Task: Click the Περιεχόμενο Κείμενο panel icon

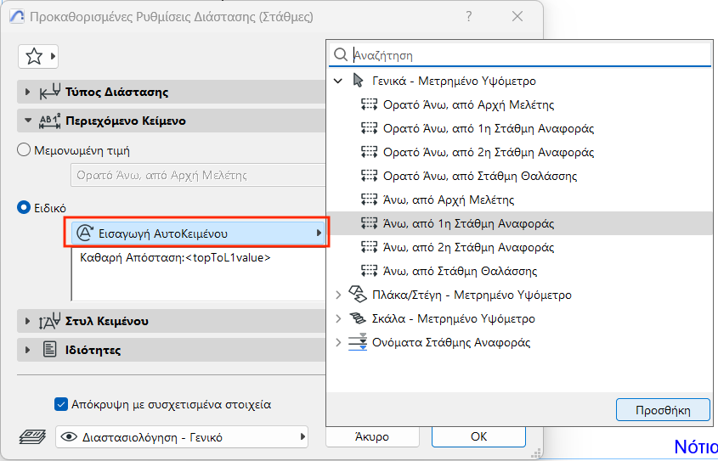Action: pyautogui.click(x=50, y=121)
